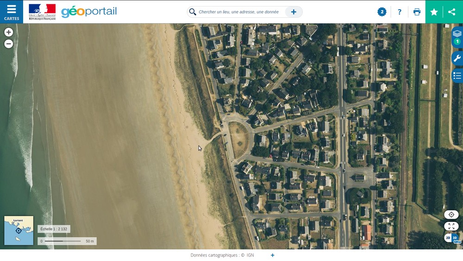Zoom out on the map
The width and height of the screenshot is (463, 261).
pos(8,44)
